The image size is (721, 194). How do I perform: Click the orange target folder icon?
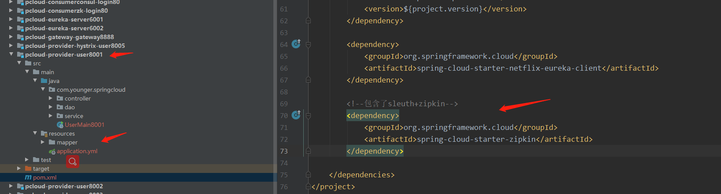[x=28, y=169]
